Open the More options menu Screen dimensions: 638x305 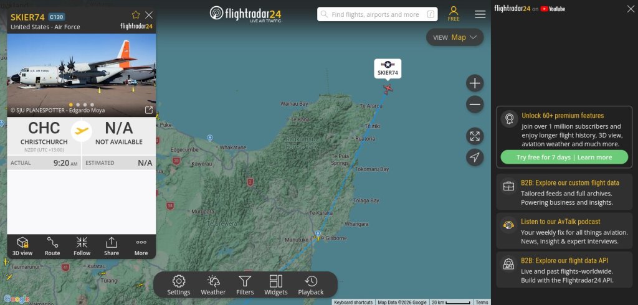(141, 246)
